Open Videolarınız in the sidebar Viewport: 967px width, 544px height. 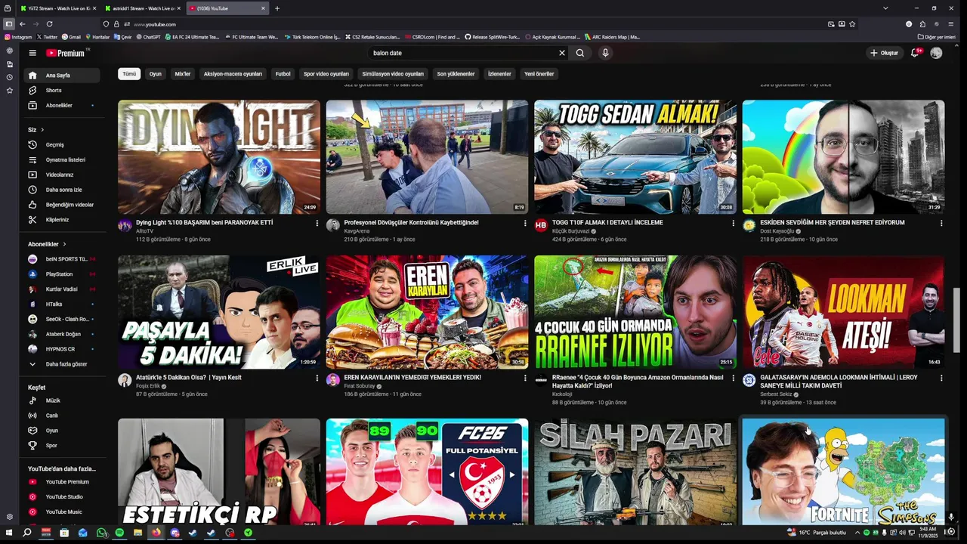[62, 175]
